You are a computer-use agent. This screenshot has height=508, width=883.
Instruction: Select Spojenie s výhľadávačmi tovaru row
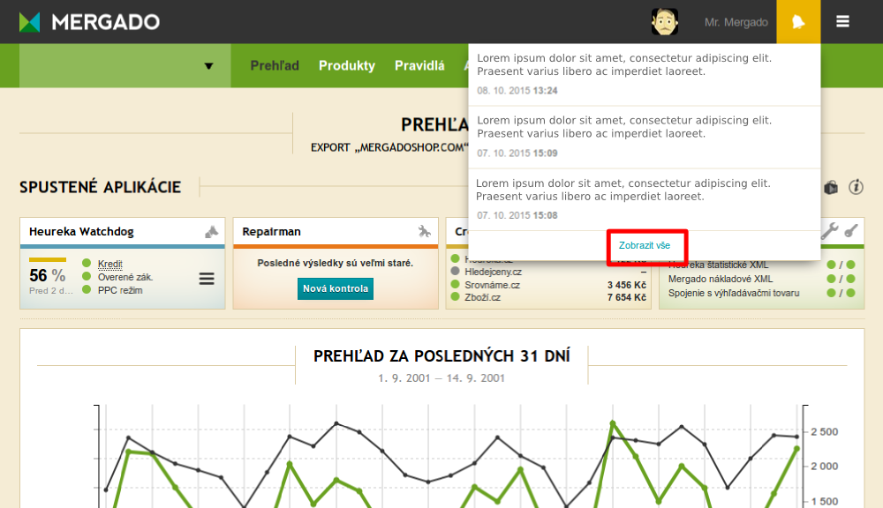[x=762, y=293]
